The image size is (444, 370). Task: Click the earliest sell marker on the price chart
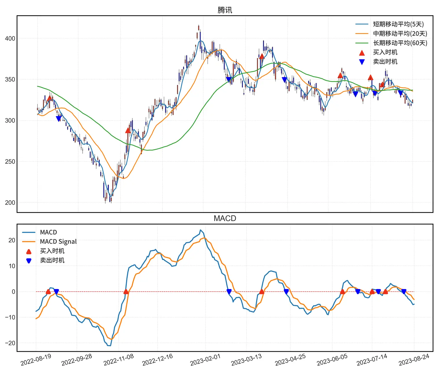(x=59, y=119)
